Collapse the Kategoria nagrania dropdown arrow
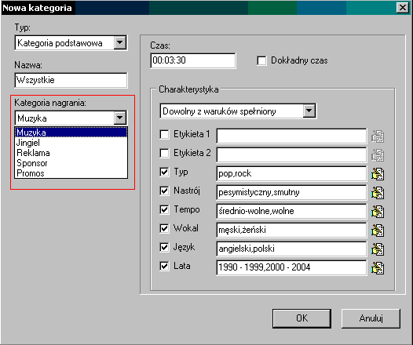 point(120,118)
